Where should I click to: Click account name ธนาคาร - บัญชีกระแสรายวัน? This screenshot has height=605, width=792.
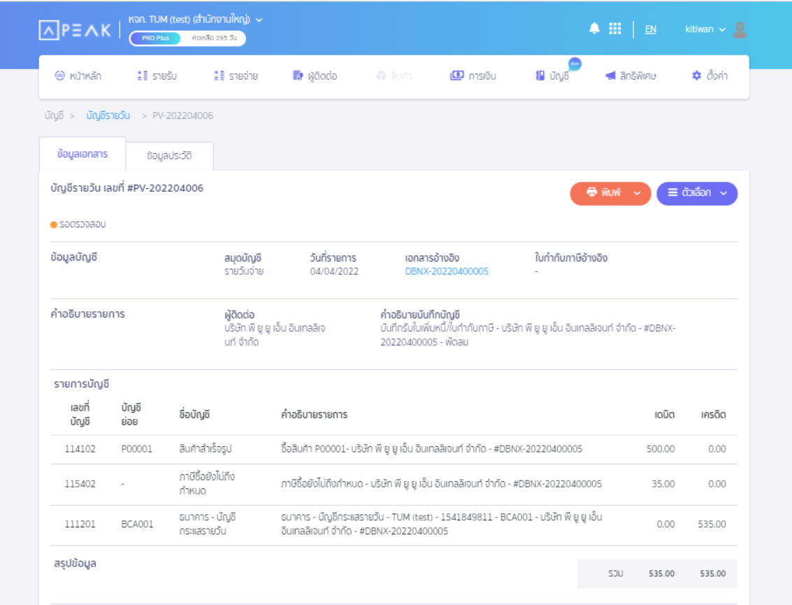(208, 524)
